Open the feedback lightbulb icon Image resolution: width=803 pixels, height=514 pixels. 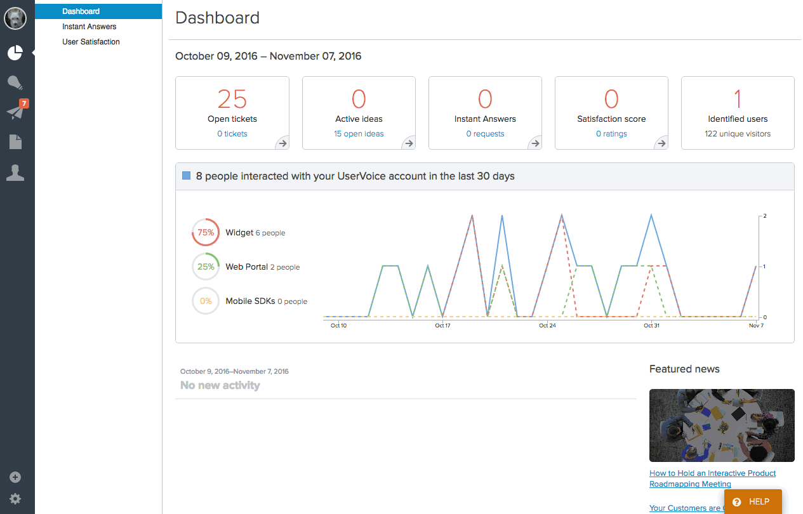pyautogui.click(x=15, y=82)
